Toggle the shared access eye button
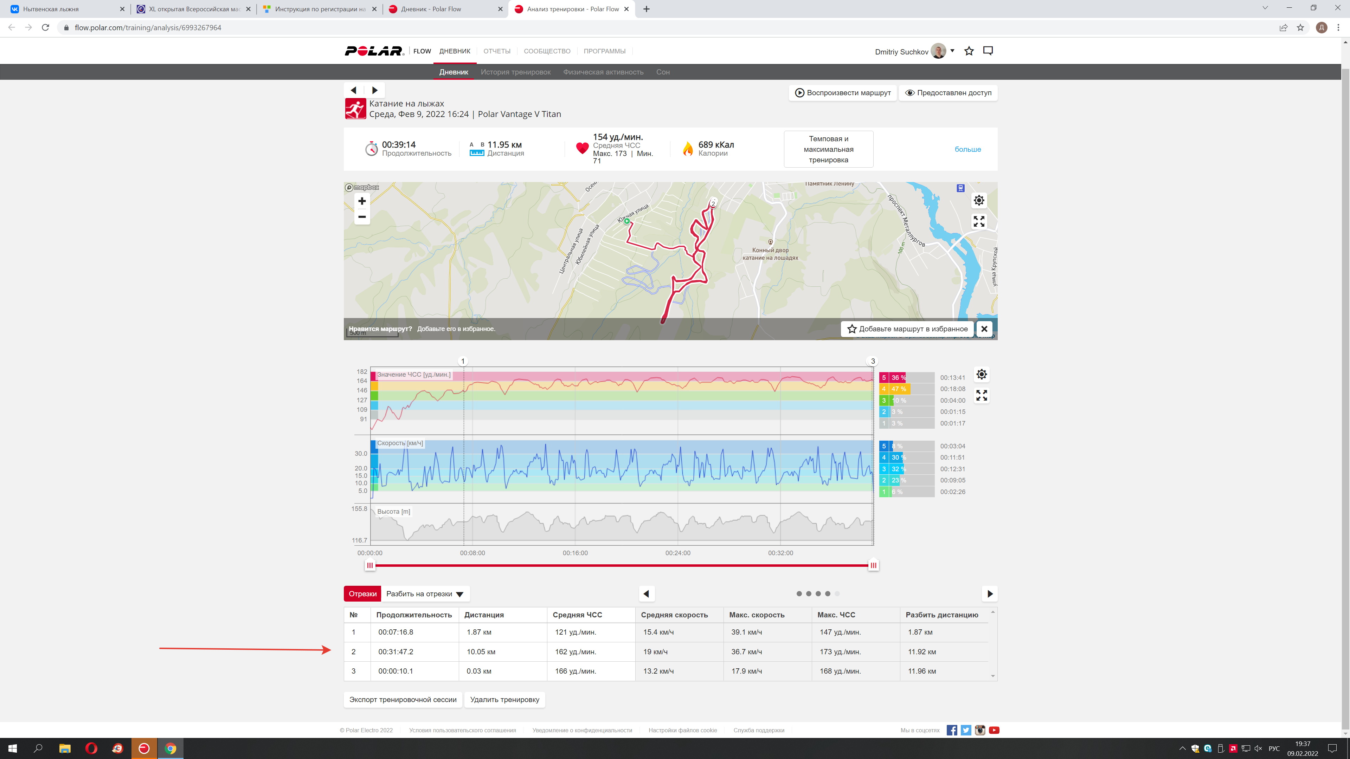Screen dimensions: 1350x759 (948, 93)
